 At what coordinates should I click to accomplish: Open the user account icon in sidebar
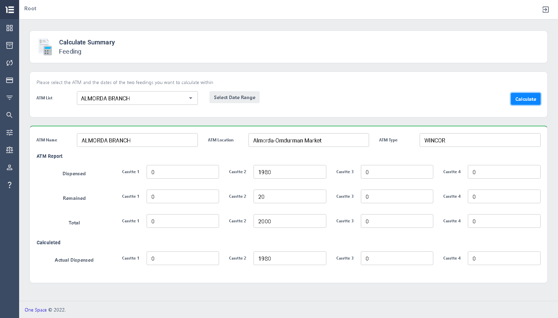(9, 167)
